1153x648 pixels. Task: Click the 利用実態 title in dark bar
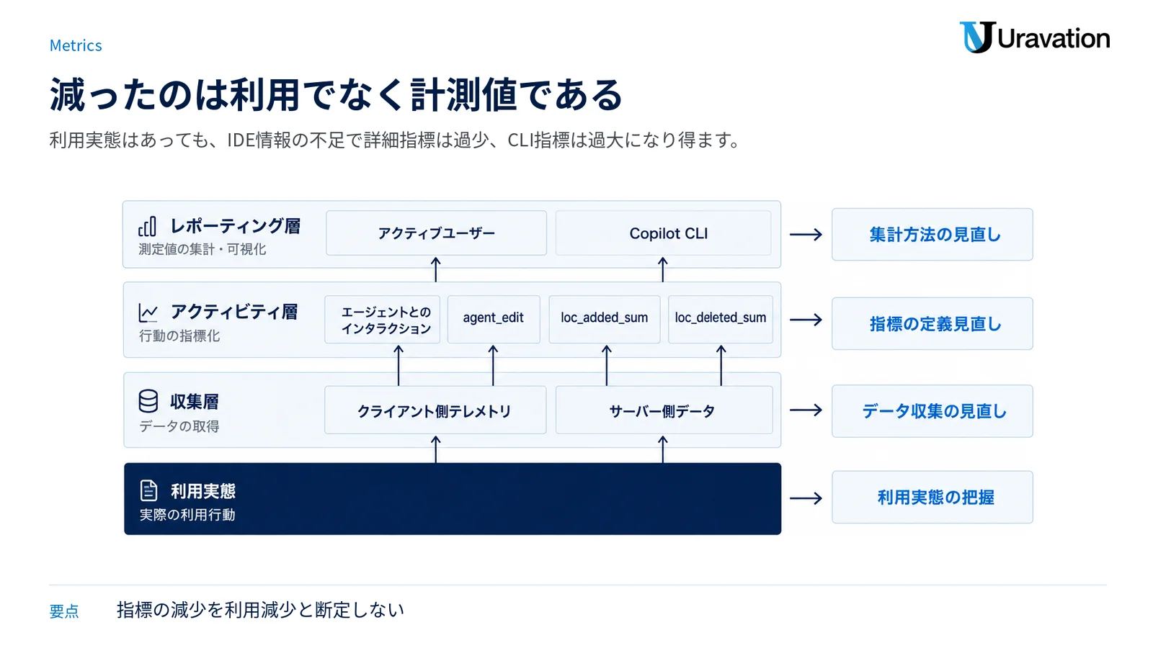pyautogui.click(x=203, y=491)
